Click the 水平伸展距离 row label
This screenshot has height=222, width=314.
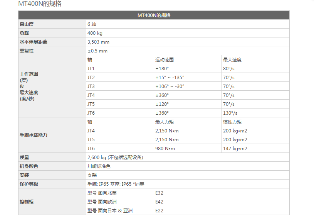coord(34,42)
